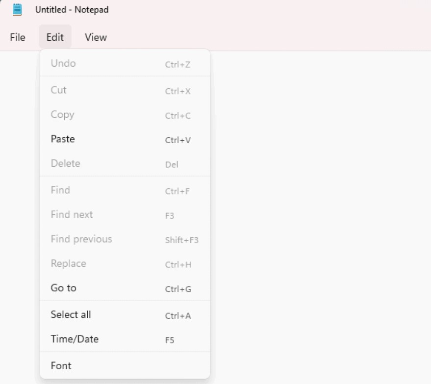Image resolution: width=431 pixels, height=384 pixels.
Task: Open Font settings from Edit menu
Action: [125, 366]
